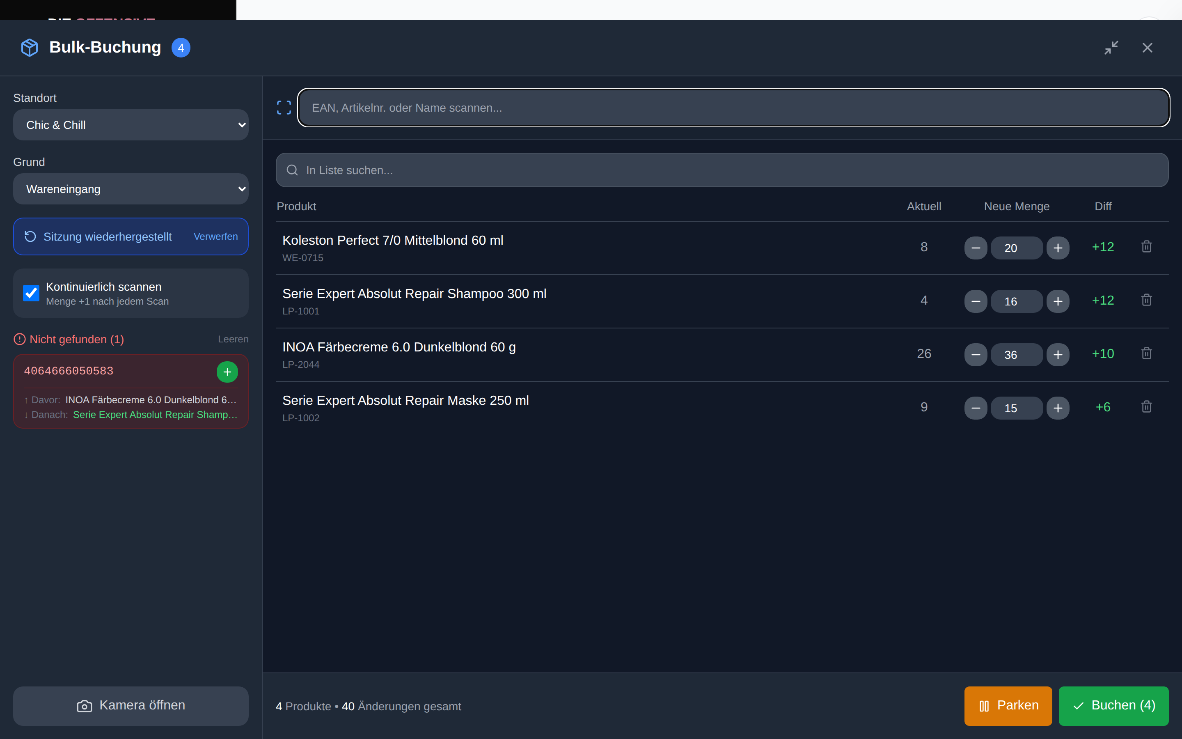1182x739 pixels.
Task: Click the restore icon beside Sitzung wiederhergestellt
Action: (x=30, y=236)
